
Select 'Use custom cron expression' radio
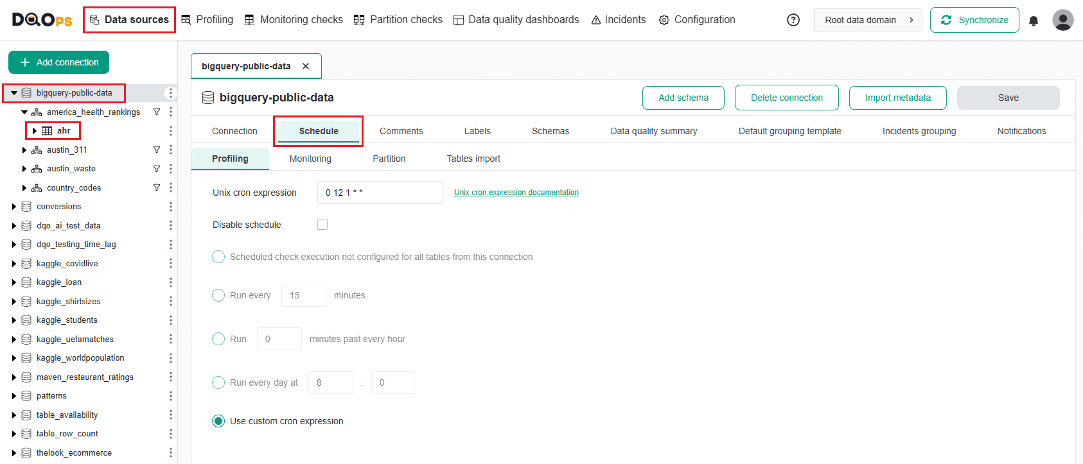click(218, 421)
